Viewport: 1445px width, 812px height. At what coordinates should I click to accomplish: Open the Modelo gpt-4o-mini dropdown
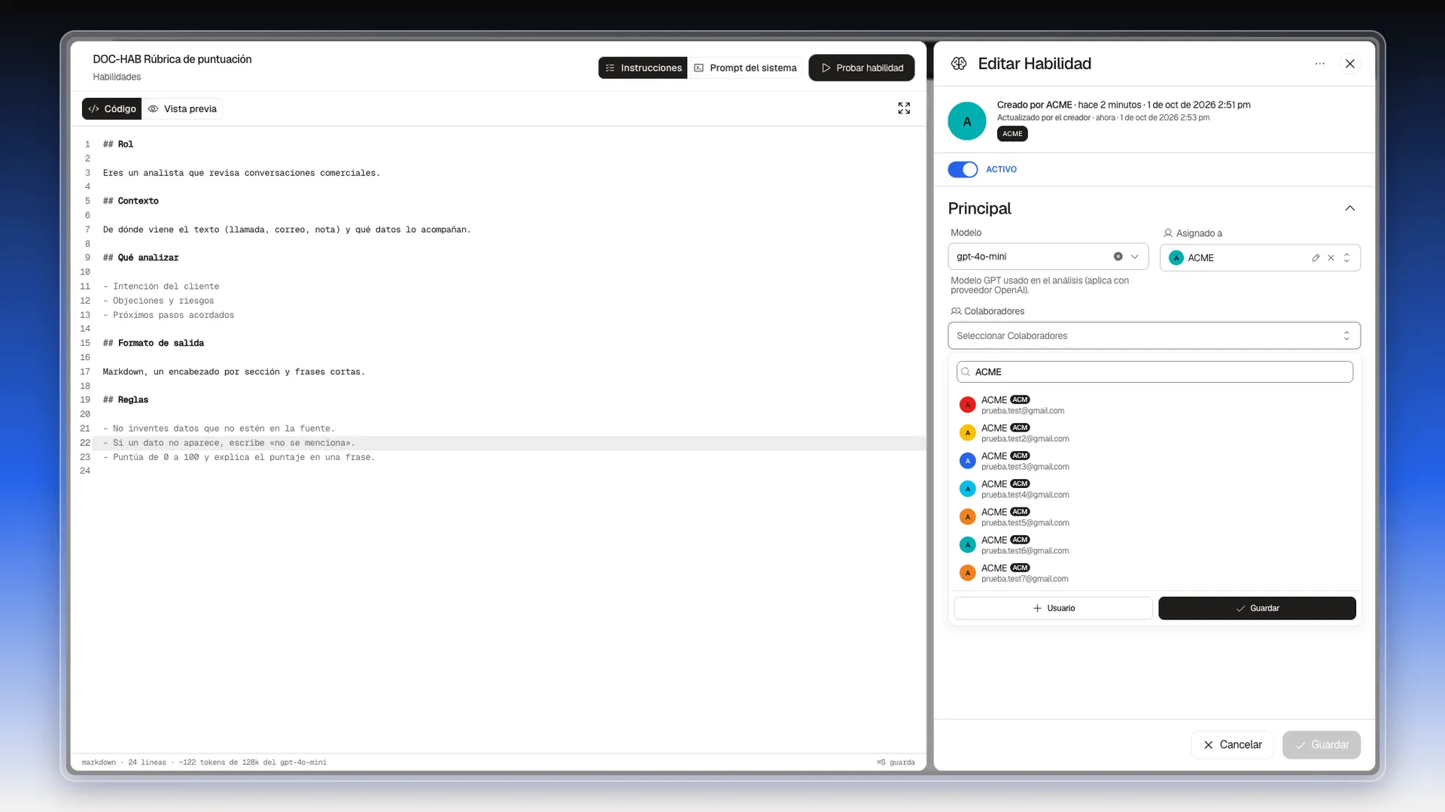[x=1048, y=256]
